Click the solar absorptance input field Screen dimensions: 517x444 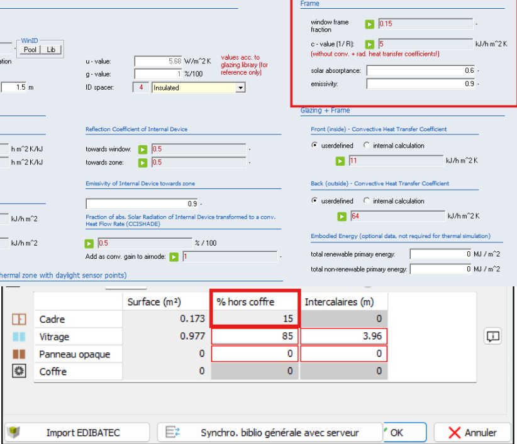pyautogui.click(x=421, y=70)
